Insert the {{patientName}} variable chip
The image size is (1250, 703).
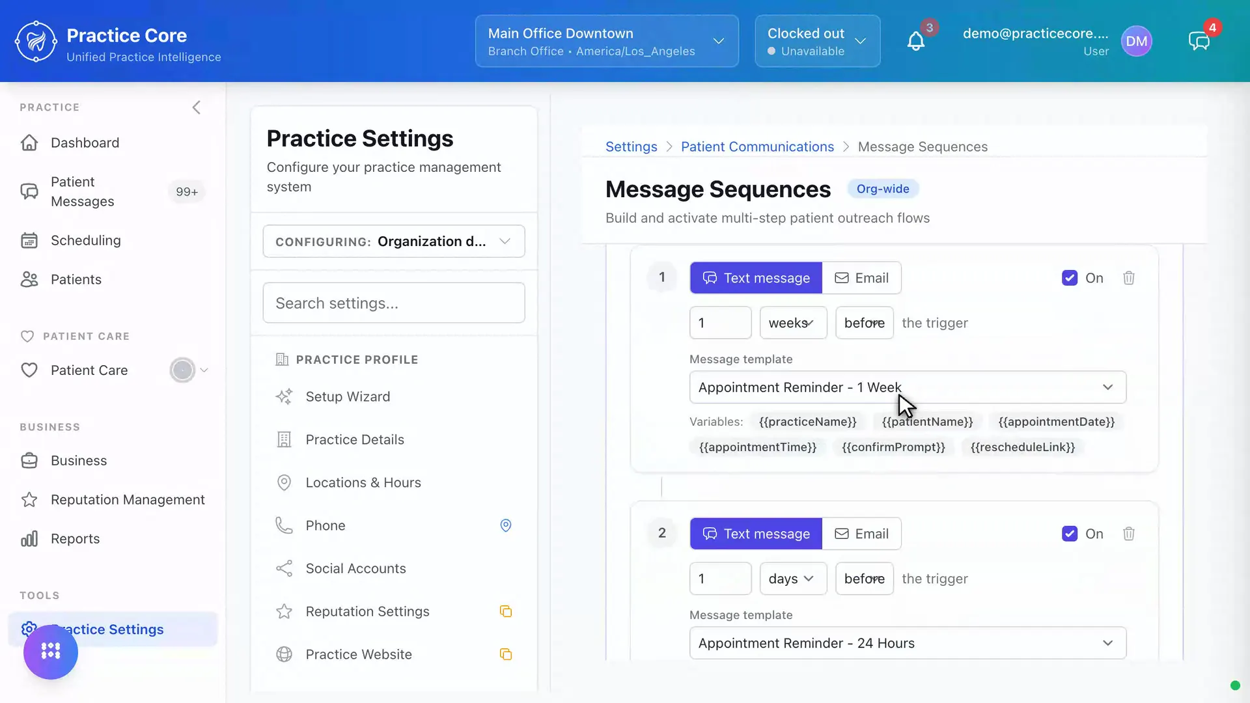coord(927,422)
